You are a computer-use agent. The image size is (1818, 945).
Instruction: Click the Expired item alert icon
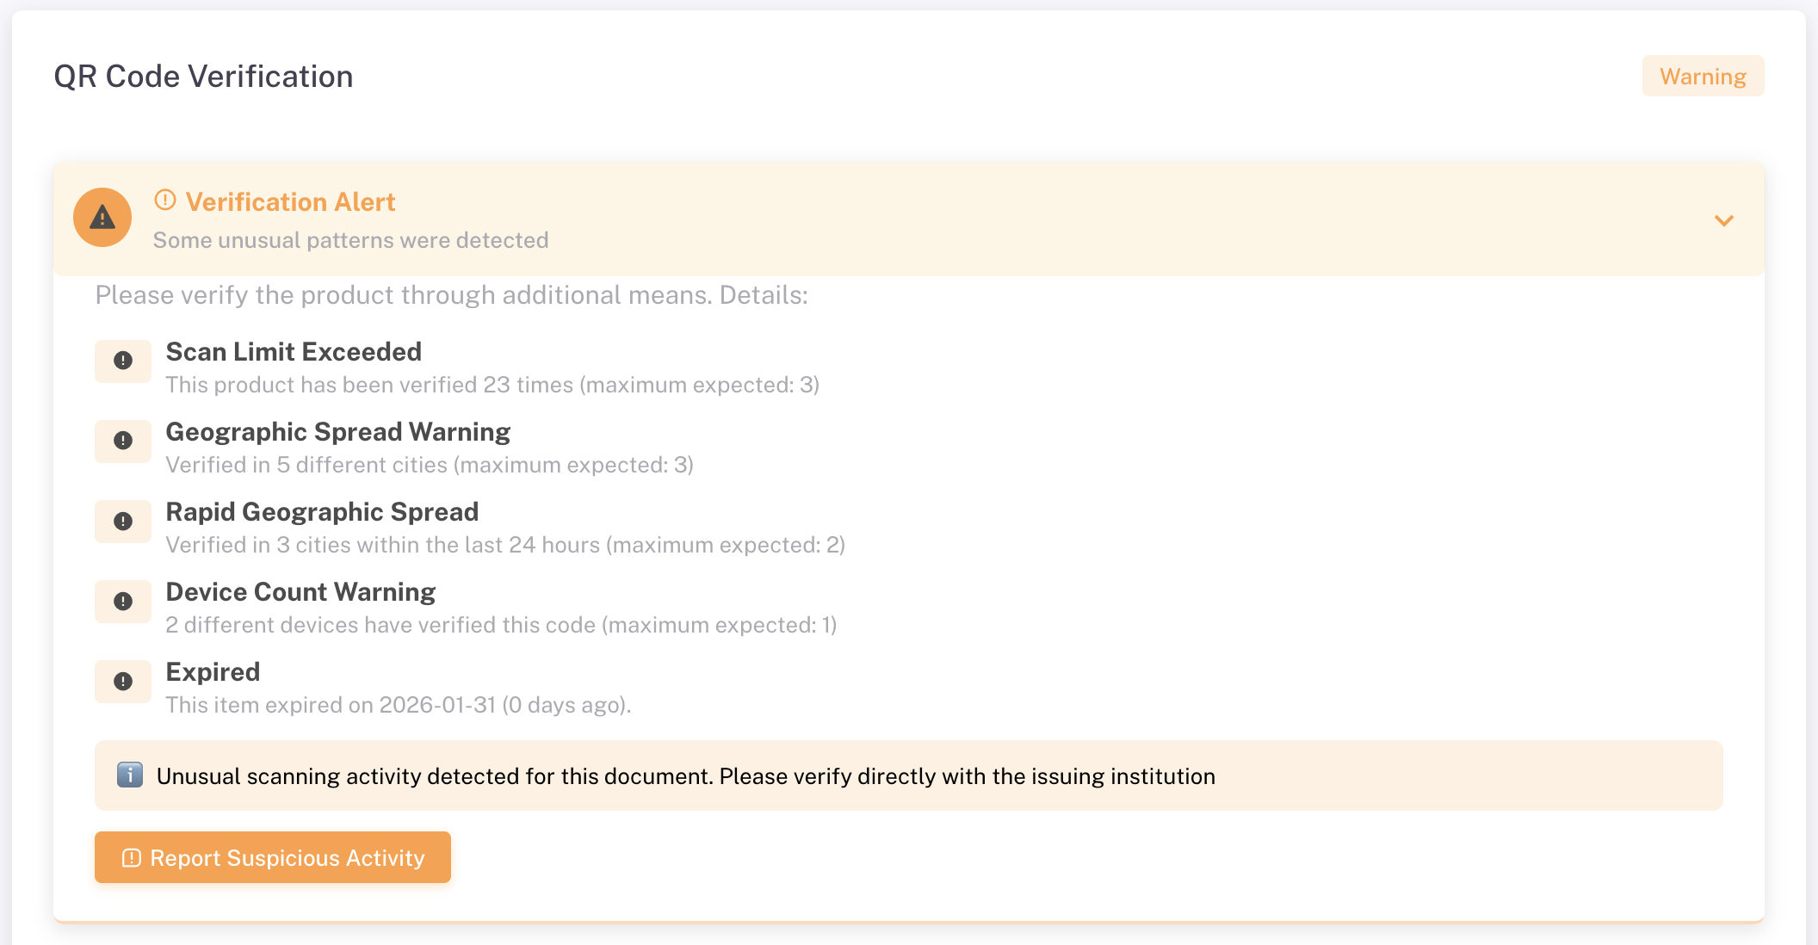coord(123,682)
